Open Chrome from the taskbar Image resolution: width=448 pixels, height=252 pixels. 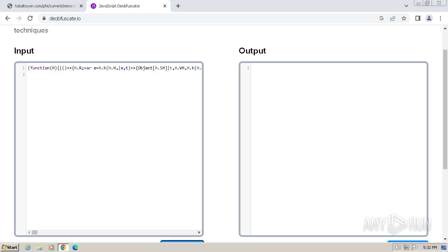(63, 247)
